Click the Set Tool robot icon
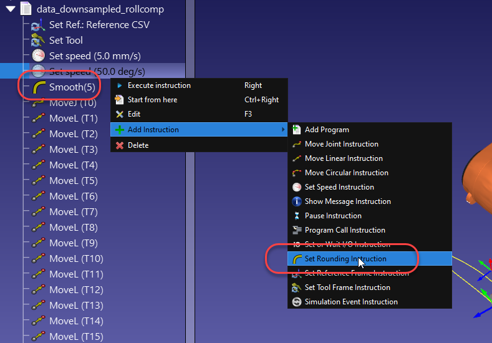Viewport: 492px width, 343px height. tap(38, 40)
